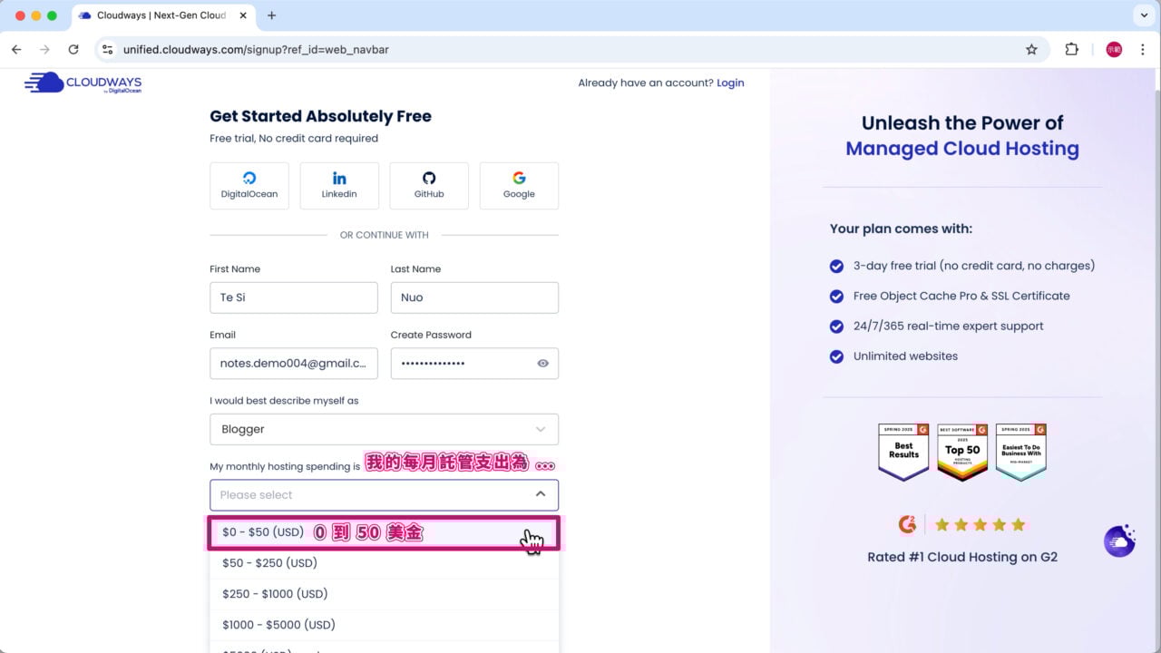This screenshot has width=1161, height=653.
Task: Sign up using GitHub icon button
Action: point(429,186)
